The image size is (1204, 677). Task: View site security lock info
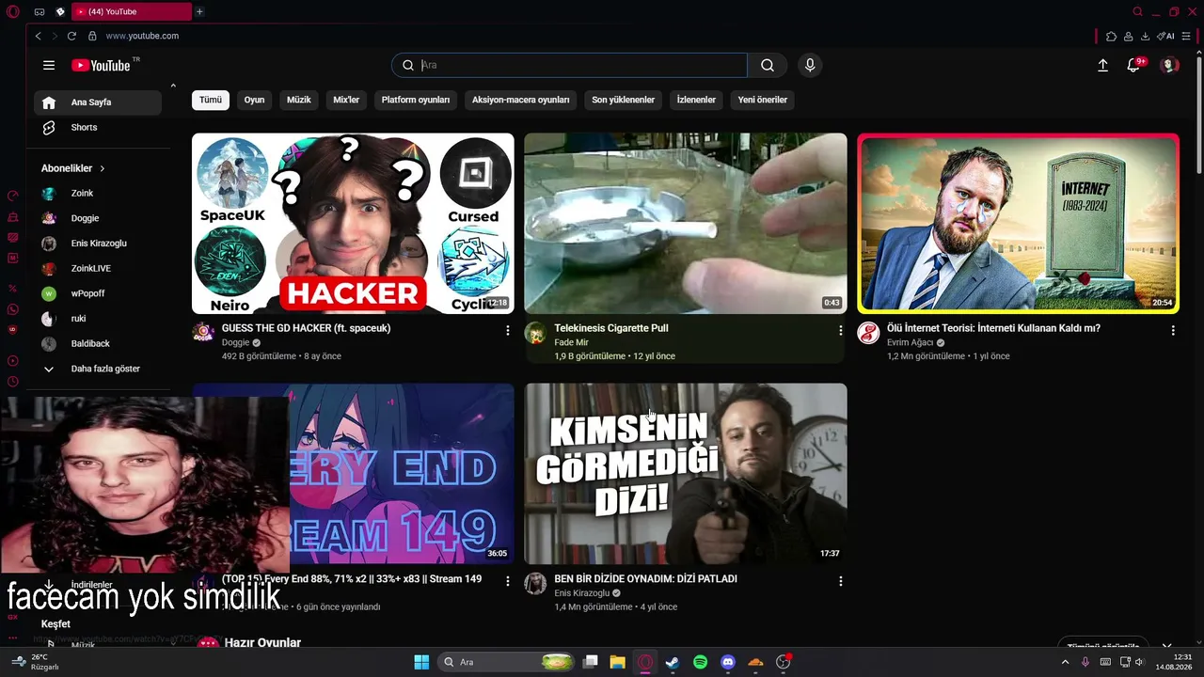[x=92, y=36]
